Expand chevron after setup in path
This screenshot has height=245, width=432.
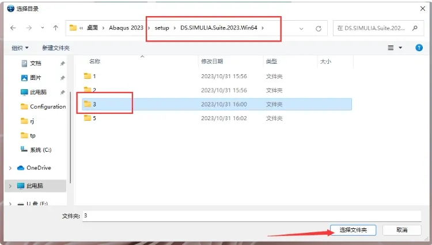[175, 28]
